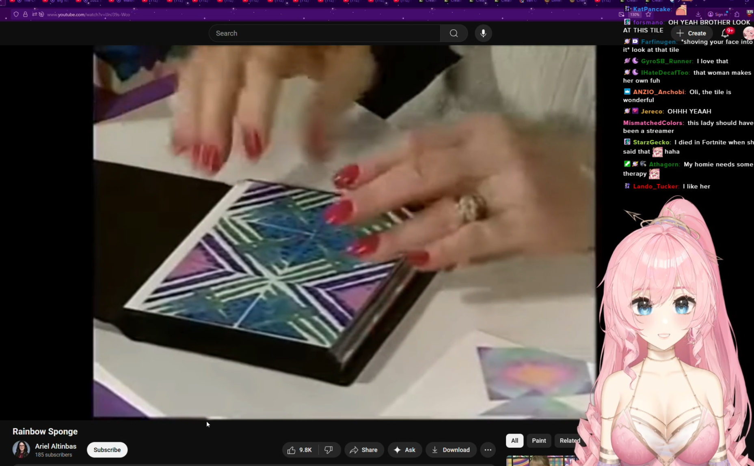The height and width of the screenshot is (466, 754).
Task: Bookmark this page with the star icon
Action: [x=648, y=14]
